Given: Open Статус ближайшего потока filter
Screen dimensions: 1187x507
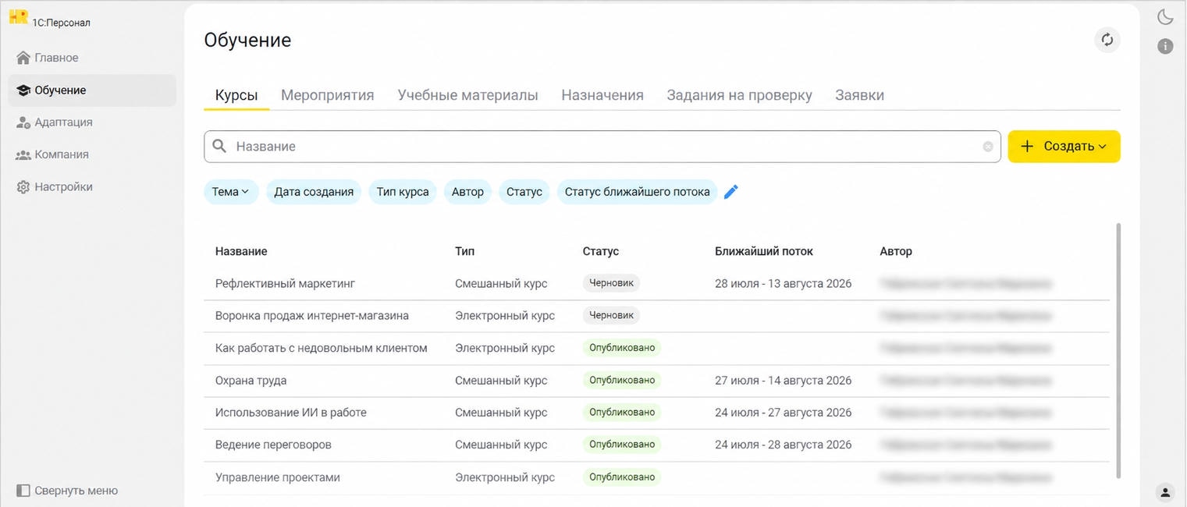Looking at the screenshot, I should coord(638,192).
